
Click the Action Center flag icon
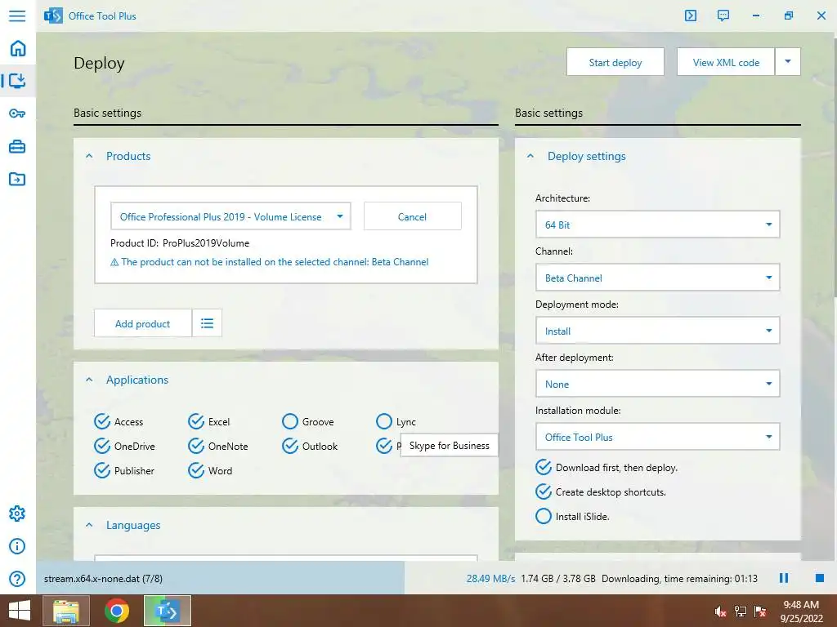pos(760,611)
